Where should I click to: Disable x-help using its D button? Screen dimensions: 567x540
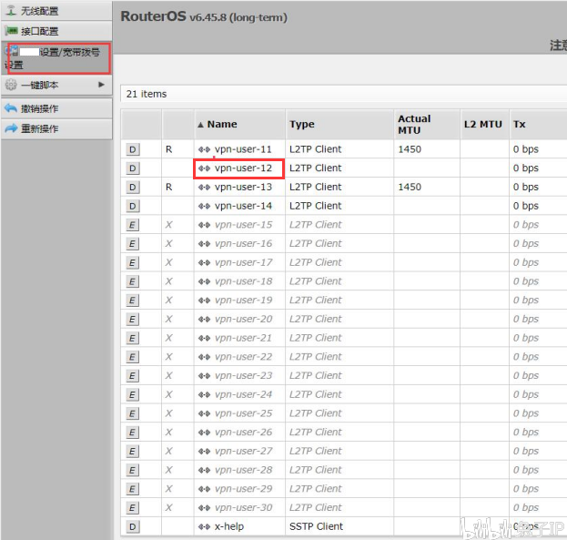pos(132,526)
